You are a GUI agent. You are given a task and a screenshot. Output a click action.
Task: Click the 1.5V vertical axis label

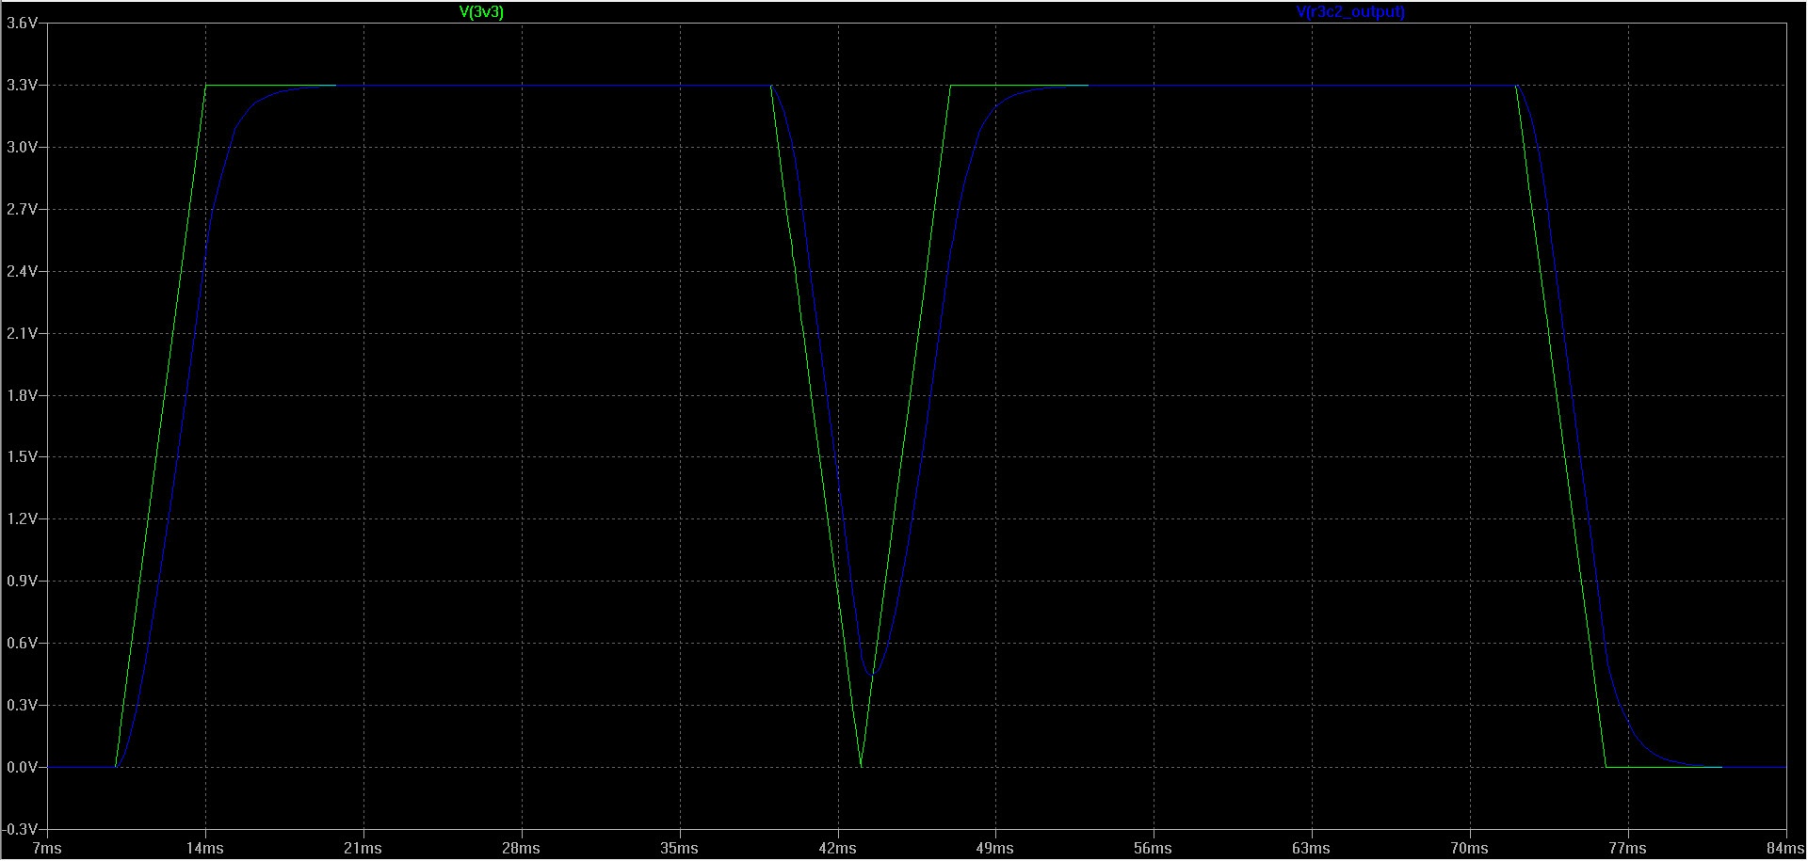pos(22,457)
